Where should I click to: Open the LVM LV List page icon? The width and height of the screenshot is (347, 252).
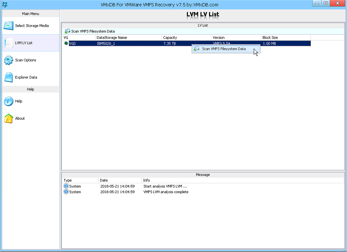pyautogui.click(x=9, y=43)
